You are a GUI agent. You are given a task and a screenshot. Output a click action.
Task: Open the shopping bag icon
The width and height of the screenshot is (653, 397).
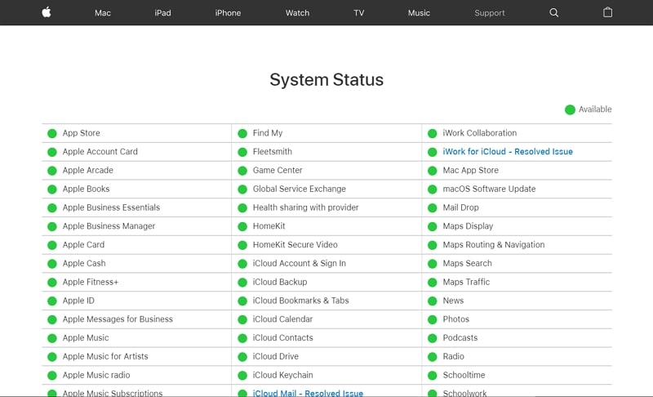click(x=607, y=13)
